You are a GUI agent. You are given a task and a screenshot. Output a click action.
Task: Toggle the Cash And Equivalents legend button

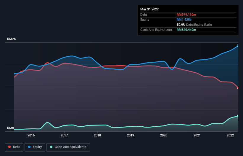(x=68, y=147)
